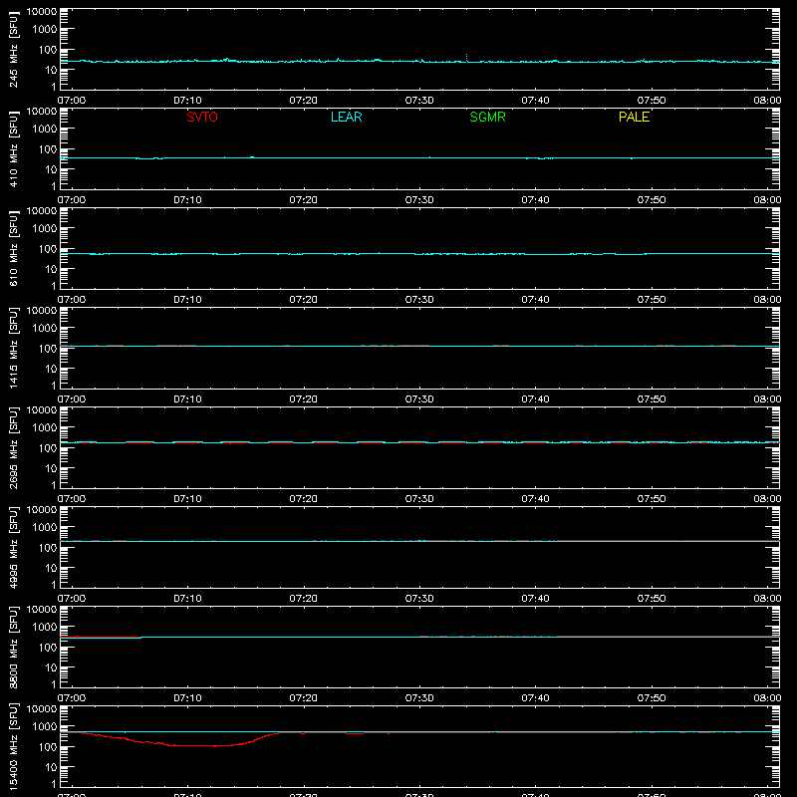Select the 245 MHz [SFU] axis title
The height and width of the screenshot is (797, 797).
click(x=13, y=49)
